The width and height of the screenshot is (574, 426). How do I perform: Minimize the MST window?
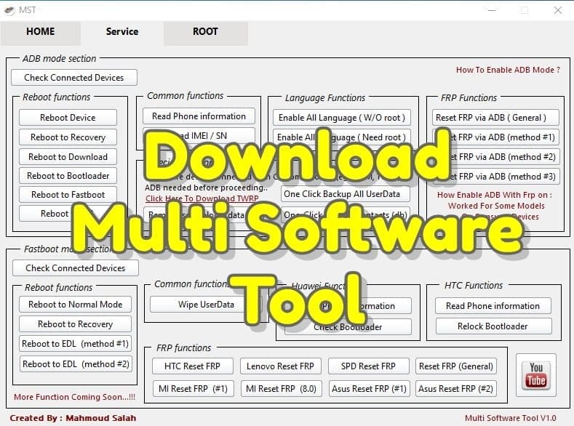point(492,10)
